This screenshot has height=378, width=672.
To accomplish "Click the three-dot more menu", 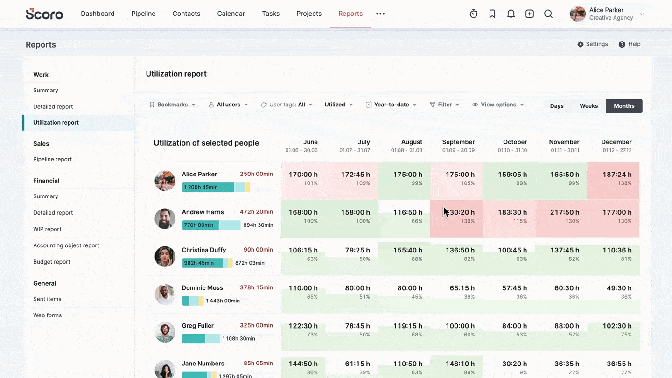I will (380, 14).
